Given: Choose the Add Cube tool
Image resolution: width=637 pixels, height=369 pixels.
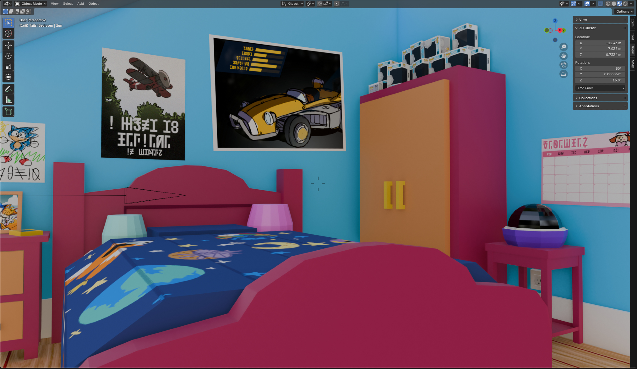Looking at the screenshot, I should [x=9, y=112].
